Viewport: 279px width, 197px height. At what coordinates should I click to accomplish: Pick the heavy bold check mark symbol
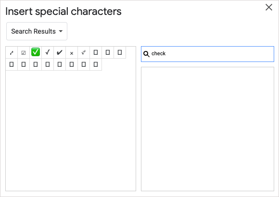point(60,52)
